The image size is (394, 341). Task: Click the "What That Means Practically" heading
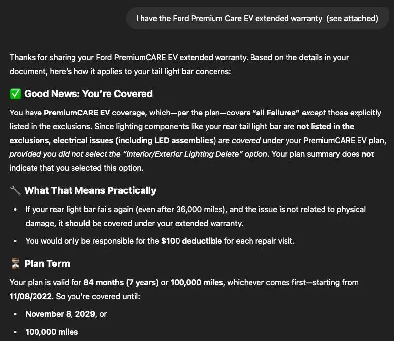(90, 190)
